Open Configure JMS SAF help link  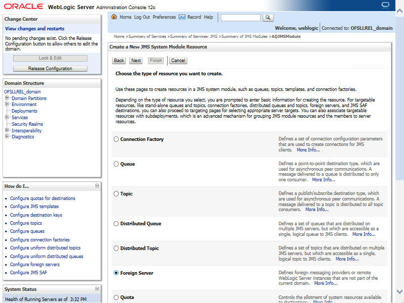29,273
